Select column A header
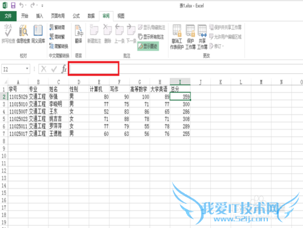The image size is (303, 228). (x=18, y=82)
